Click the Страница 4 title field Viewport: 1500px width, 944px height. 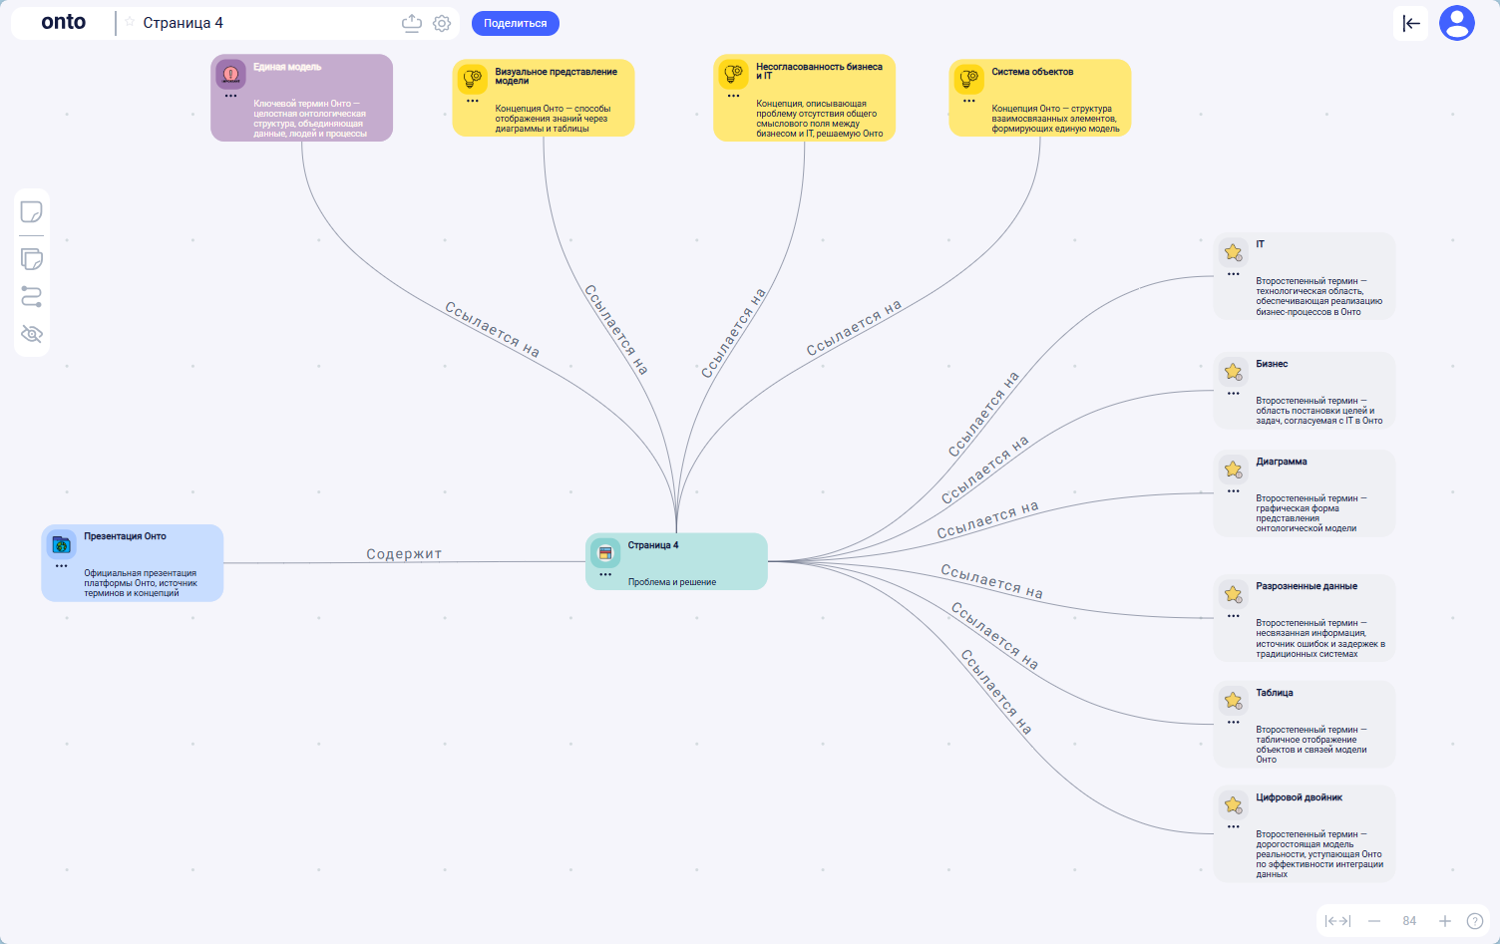tap(183, 23)
